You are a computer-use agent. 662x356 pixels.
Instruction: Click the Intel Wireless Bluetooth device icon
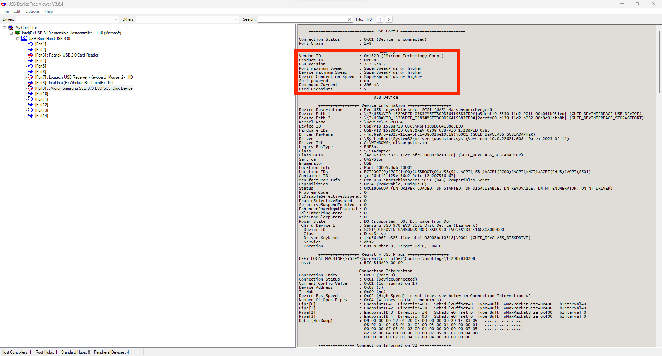31,83
